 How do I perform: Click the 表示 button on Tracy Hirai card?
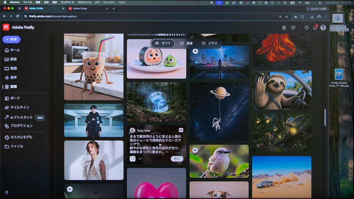pos(177,159)
